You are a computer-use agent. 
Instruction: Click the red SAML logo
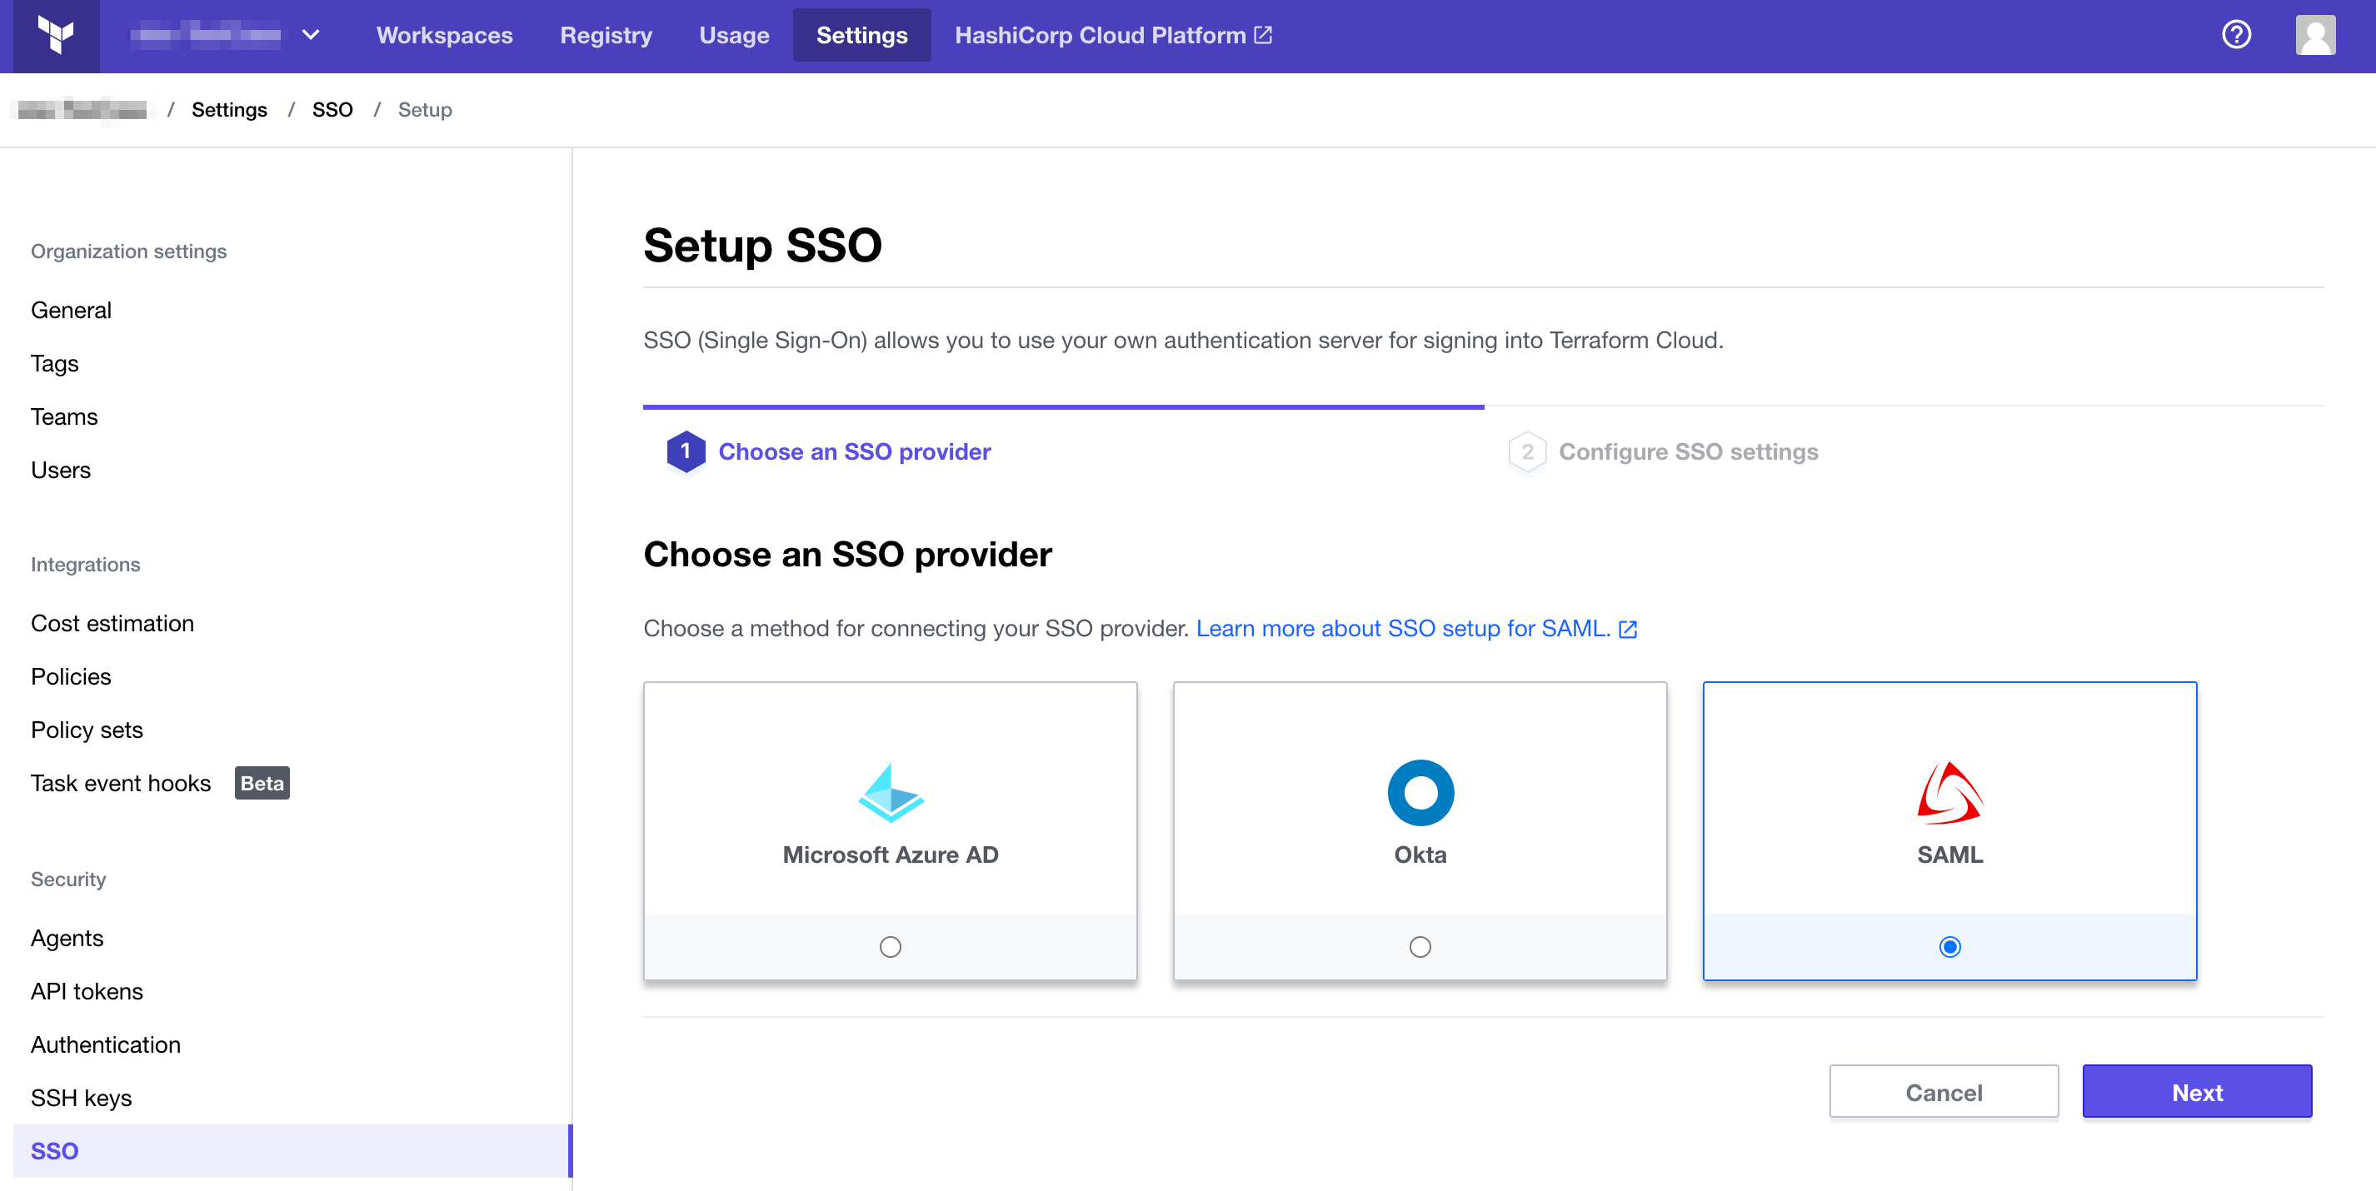1949,793
